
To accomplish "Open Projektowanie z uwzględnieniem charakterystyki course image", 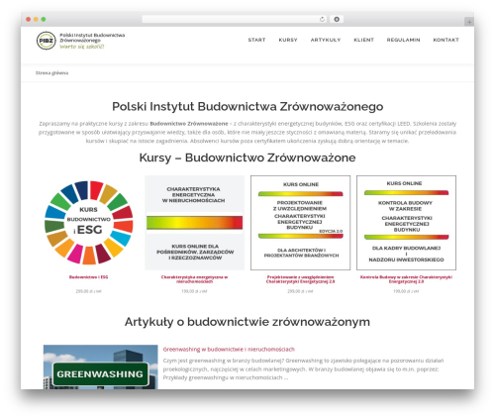I will (300, 223).
